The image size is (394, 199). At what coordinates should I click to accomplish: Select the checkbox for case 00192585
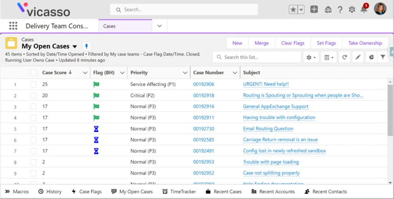tap(33, 140)
